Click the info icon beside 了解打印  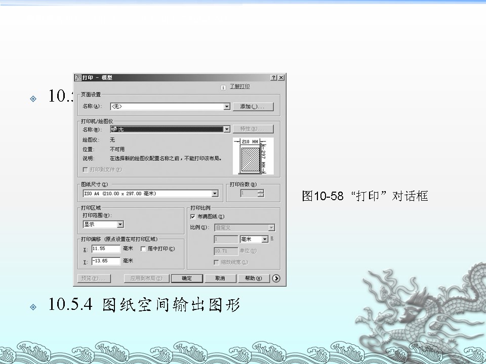pyautogui.click(x=223, y=87)
